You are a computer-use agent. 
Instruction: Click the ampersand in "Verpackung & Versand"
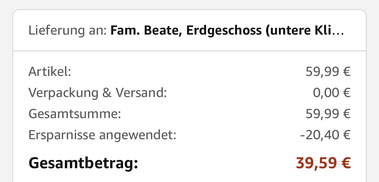107,93
